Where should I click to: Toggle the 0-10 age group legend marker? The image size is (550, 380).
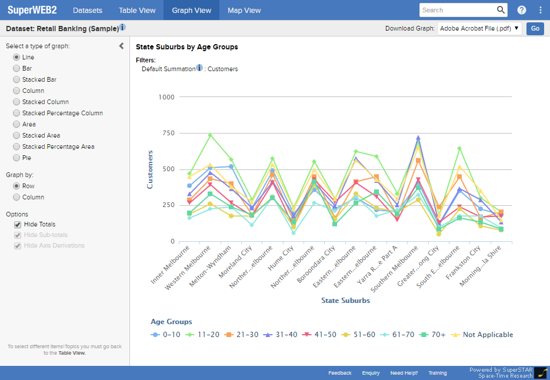click(155, 335)
